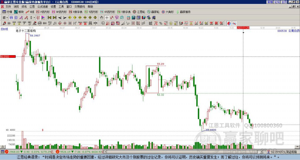Jump to first bar with skip-back icon
Screen dimensions: 300x160
[x=49, y=18]
